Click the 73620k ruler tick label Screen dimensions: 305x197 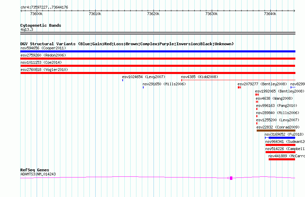click(x=153, y=14)
